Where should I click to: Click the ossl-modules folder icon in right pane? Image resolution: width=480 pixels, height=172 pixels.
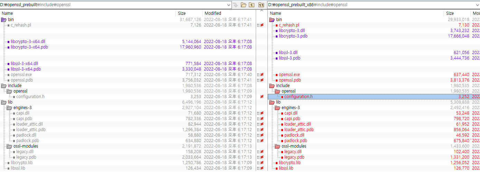[x=277, y=146]
